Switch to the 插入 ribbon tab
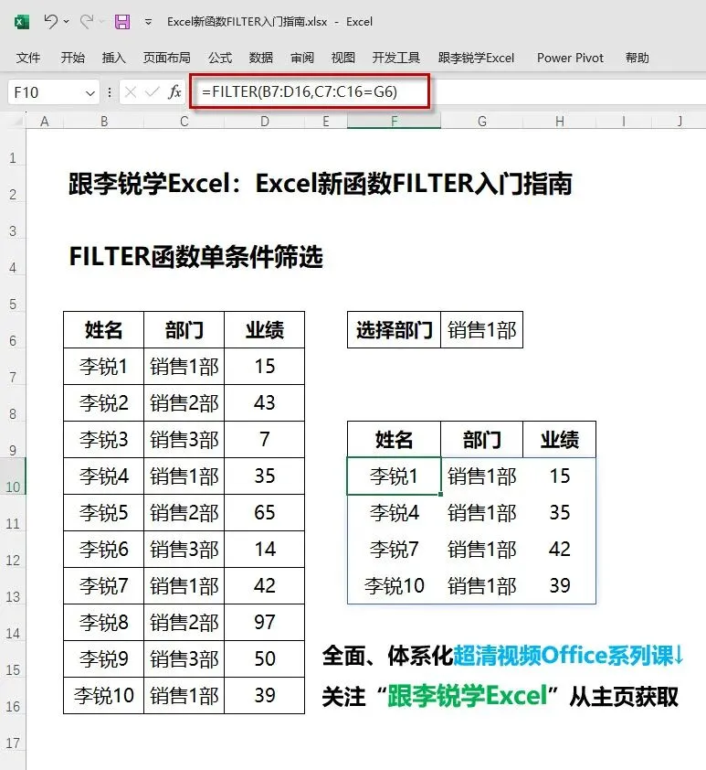The width and height of the screenshot is (706, 770). 114,58
